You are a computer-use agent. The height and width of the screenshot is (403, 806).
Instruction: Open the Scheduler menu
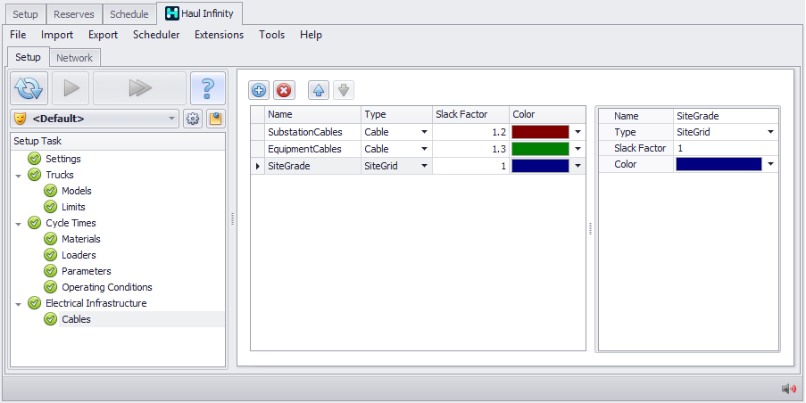pos(156,35)
